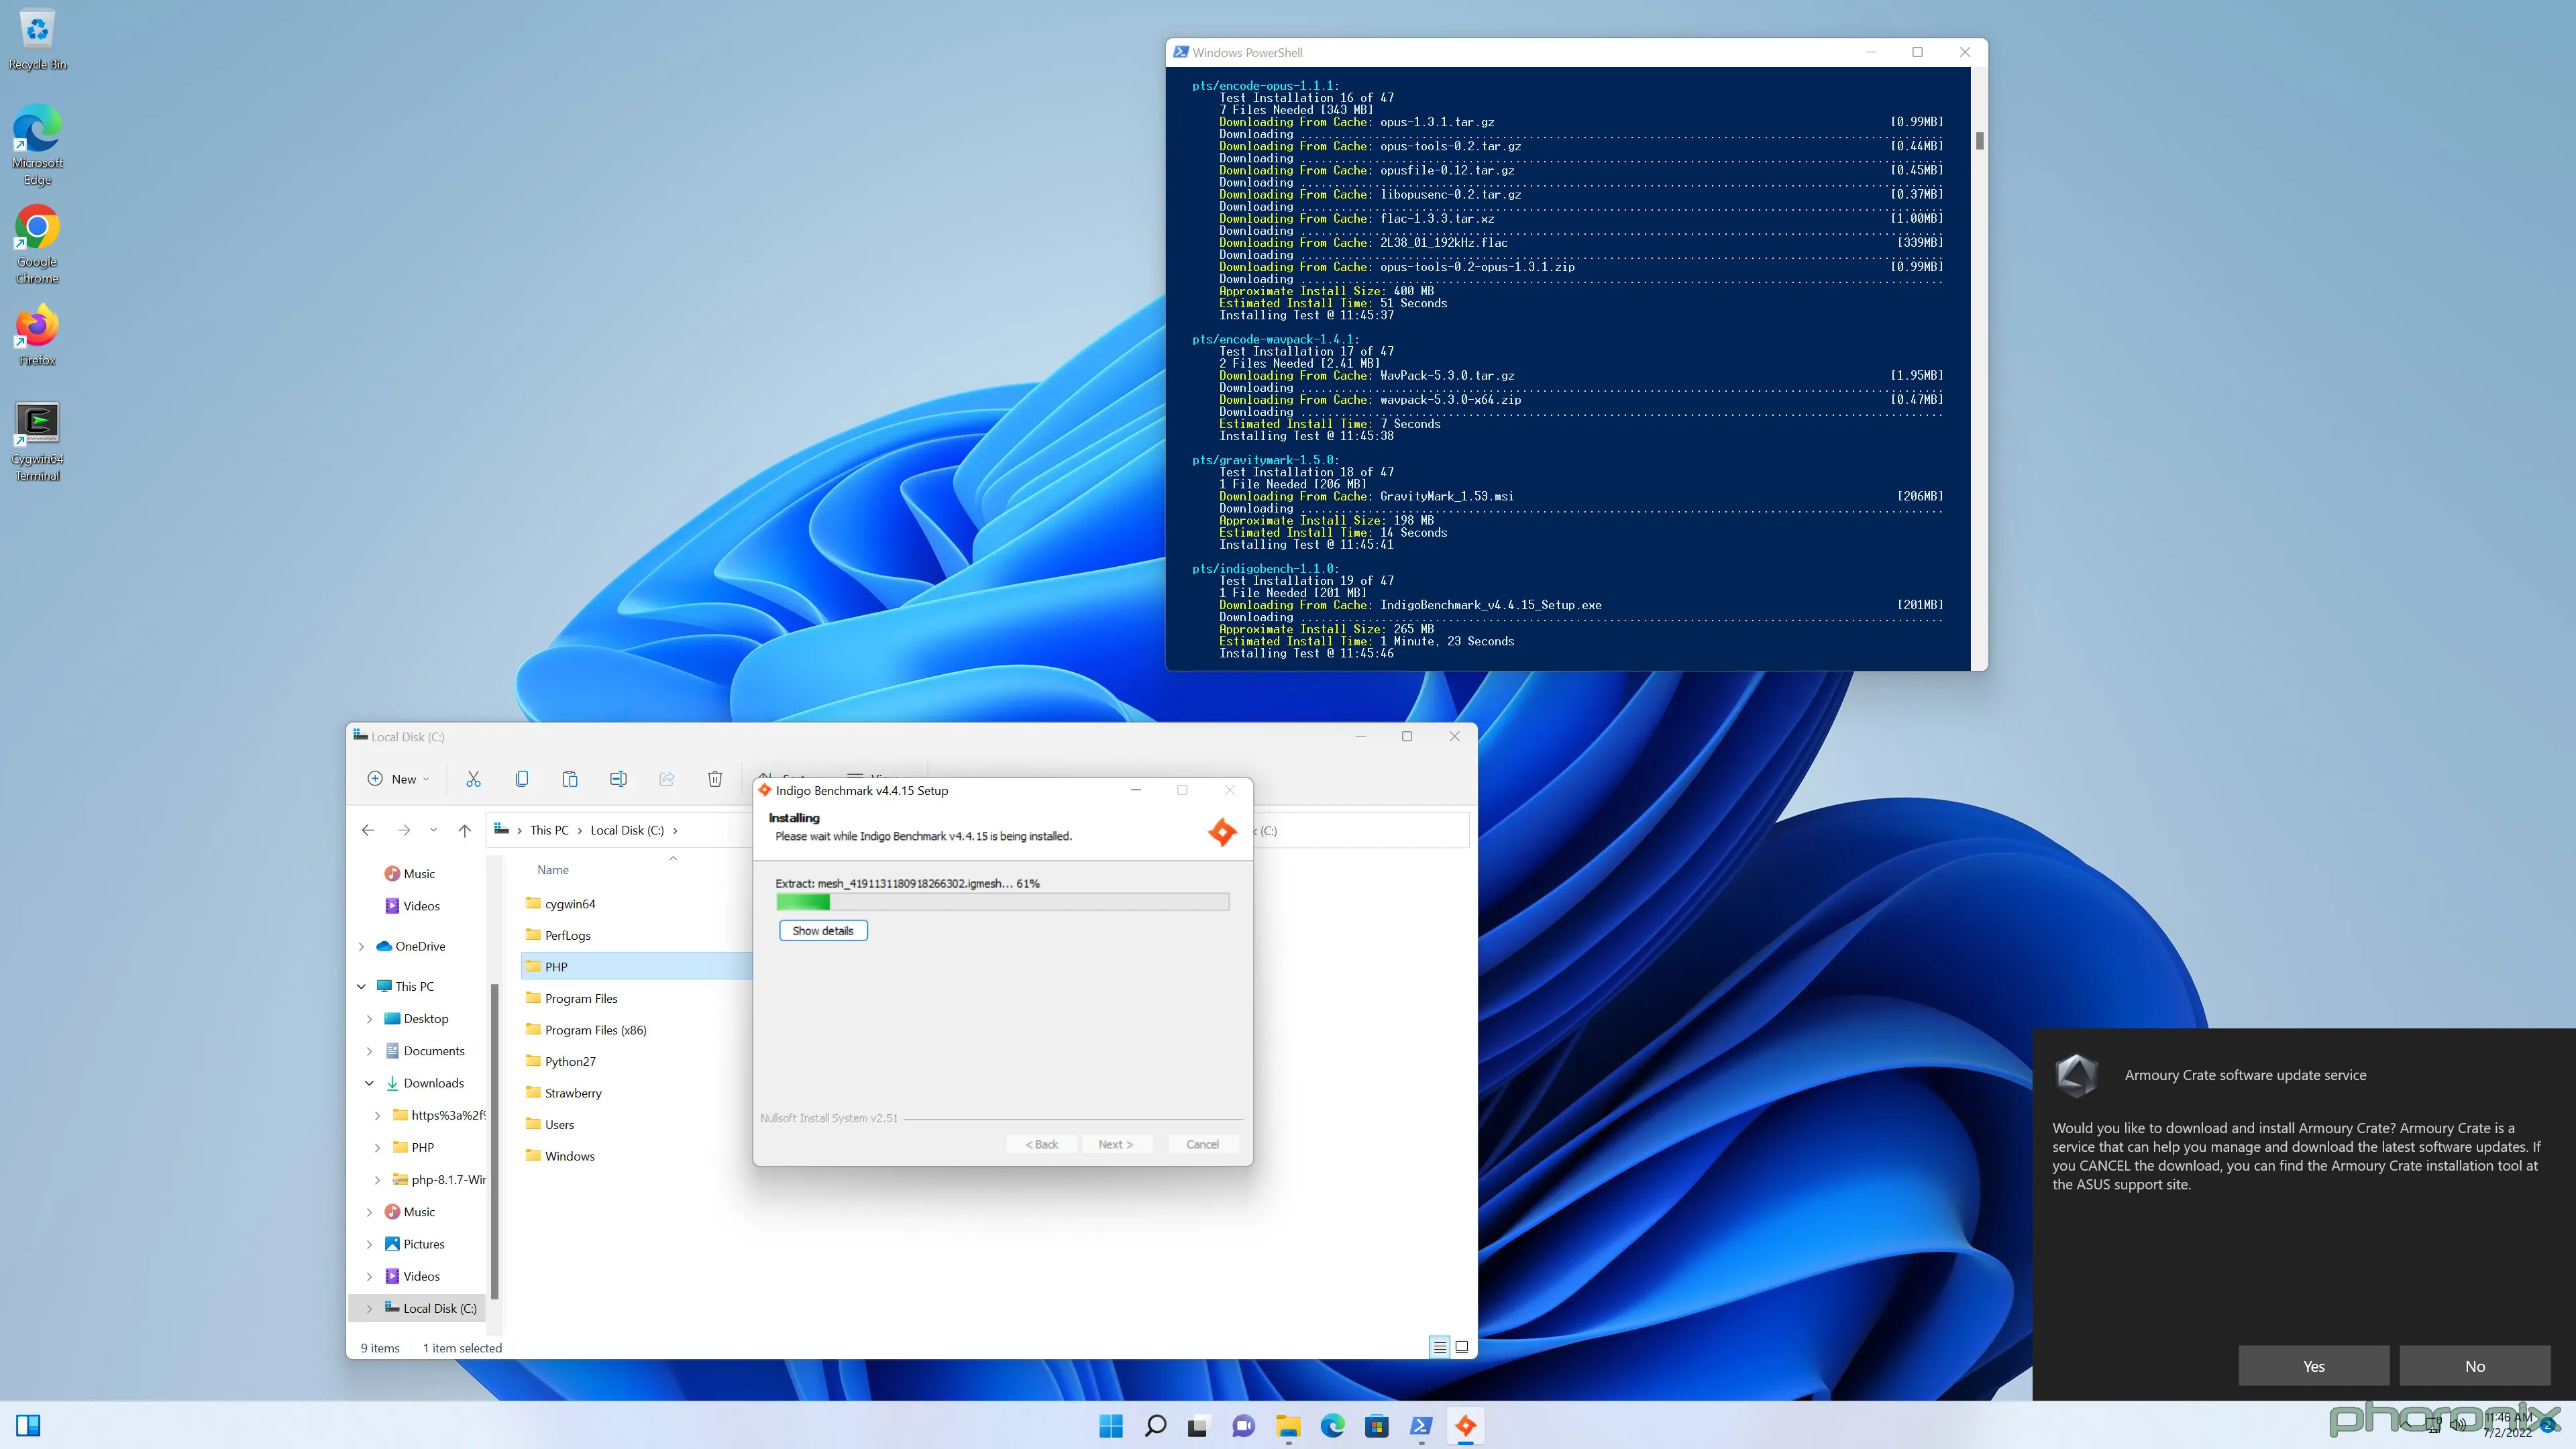Click the Windows Start button on taskbar
Screen dimensions: 2576x1449
coord(1111,1426)
